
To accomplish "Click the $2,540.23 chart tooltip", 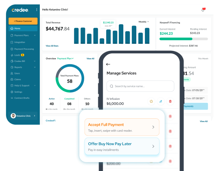I will (108, 24).
